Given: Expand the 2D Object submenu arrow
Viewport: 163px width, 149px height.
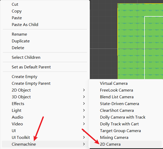Looking at the screenshot, I should coord(84,90).
